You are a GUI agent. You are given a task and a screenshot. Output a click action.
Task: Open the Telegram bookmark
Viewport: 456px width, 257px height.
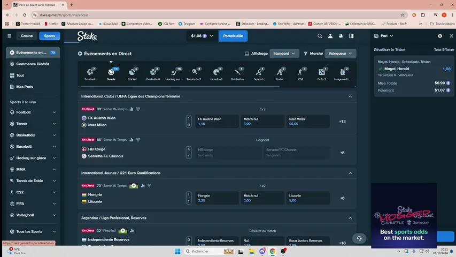point(187,24)
